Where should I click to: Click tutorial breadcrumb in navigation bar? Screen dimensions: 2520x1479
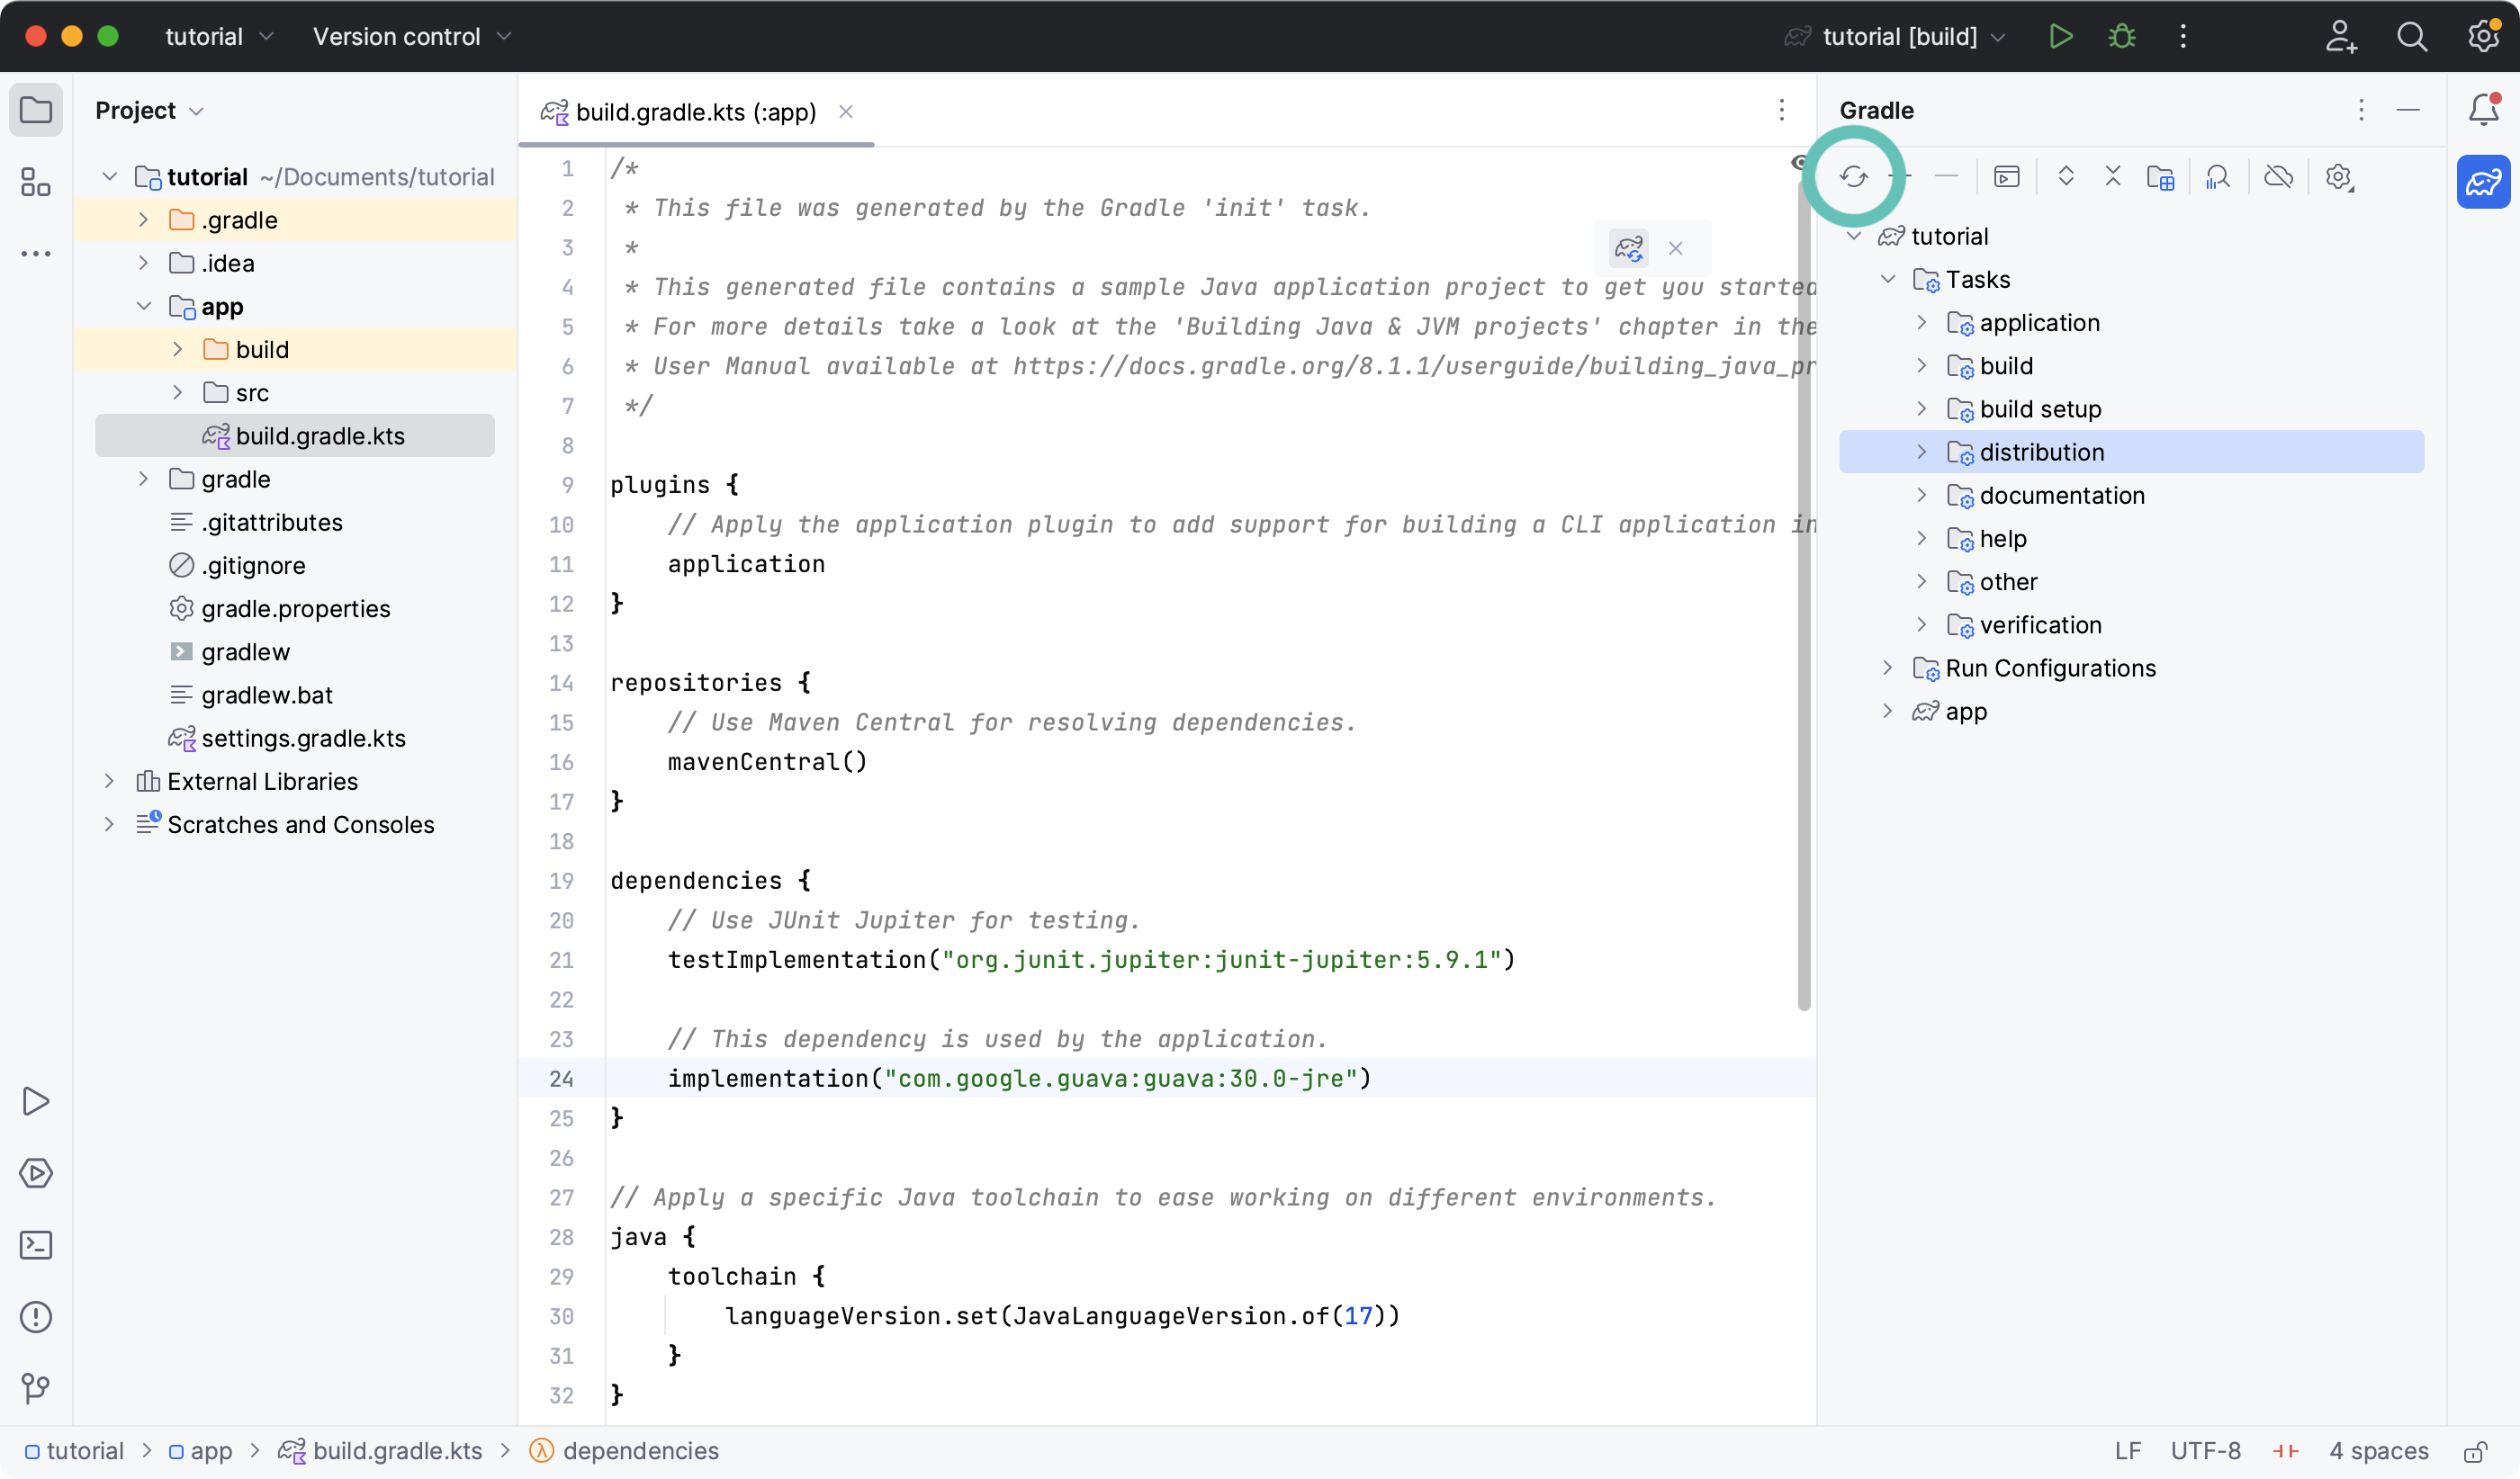click(x=74, y=1451)
